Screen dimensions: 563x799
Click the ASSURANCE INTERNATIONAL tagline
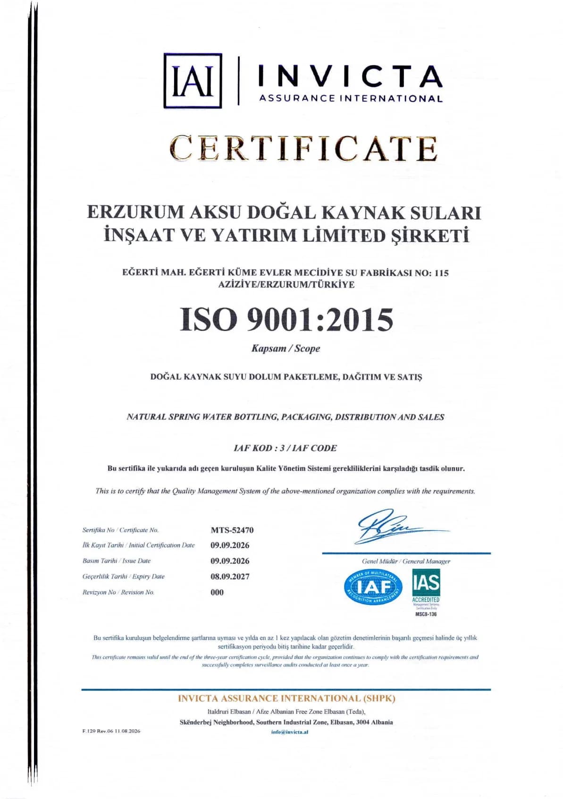[x=351, y=99]
